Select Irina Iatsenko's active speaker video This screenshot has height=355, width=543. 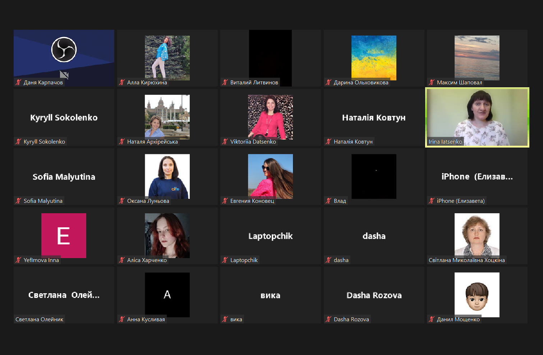[x=477, y=117]
